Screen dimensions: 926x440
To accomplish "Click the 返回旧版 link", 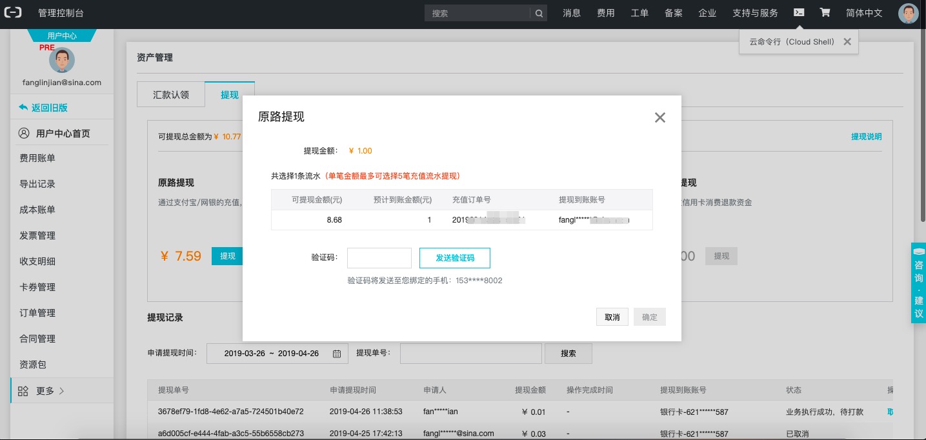I will [x=50, y=108].
